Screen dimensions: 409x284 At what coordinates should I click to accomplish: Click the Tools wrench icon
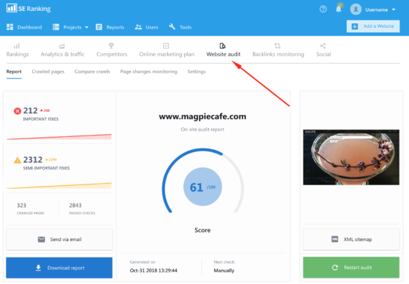click(x=172, y=27)
